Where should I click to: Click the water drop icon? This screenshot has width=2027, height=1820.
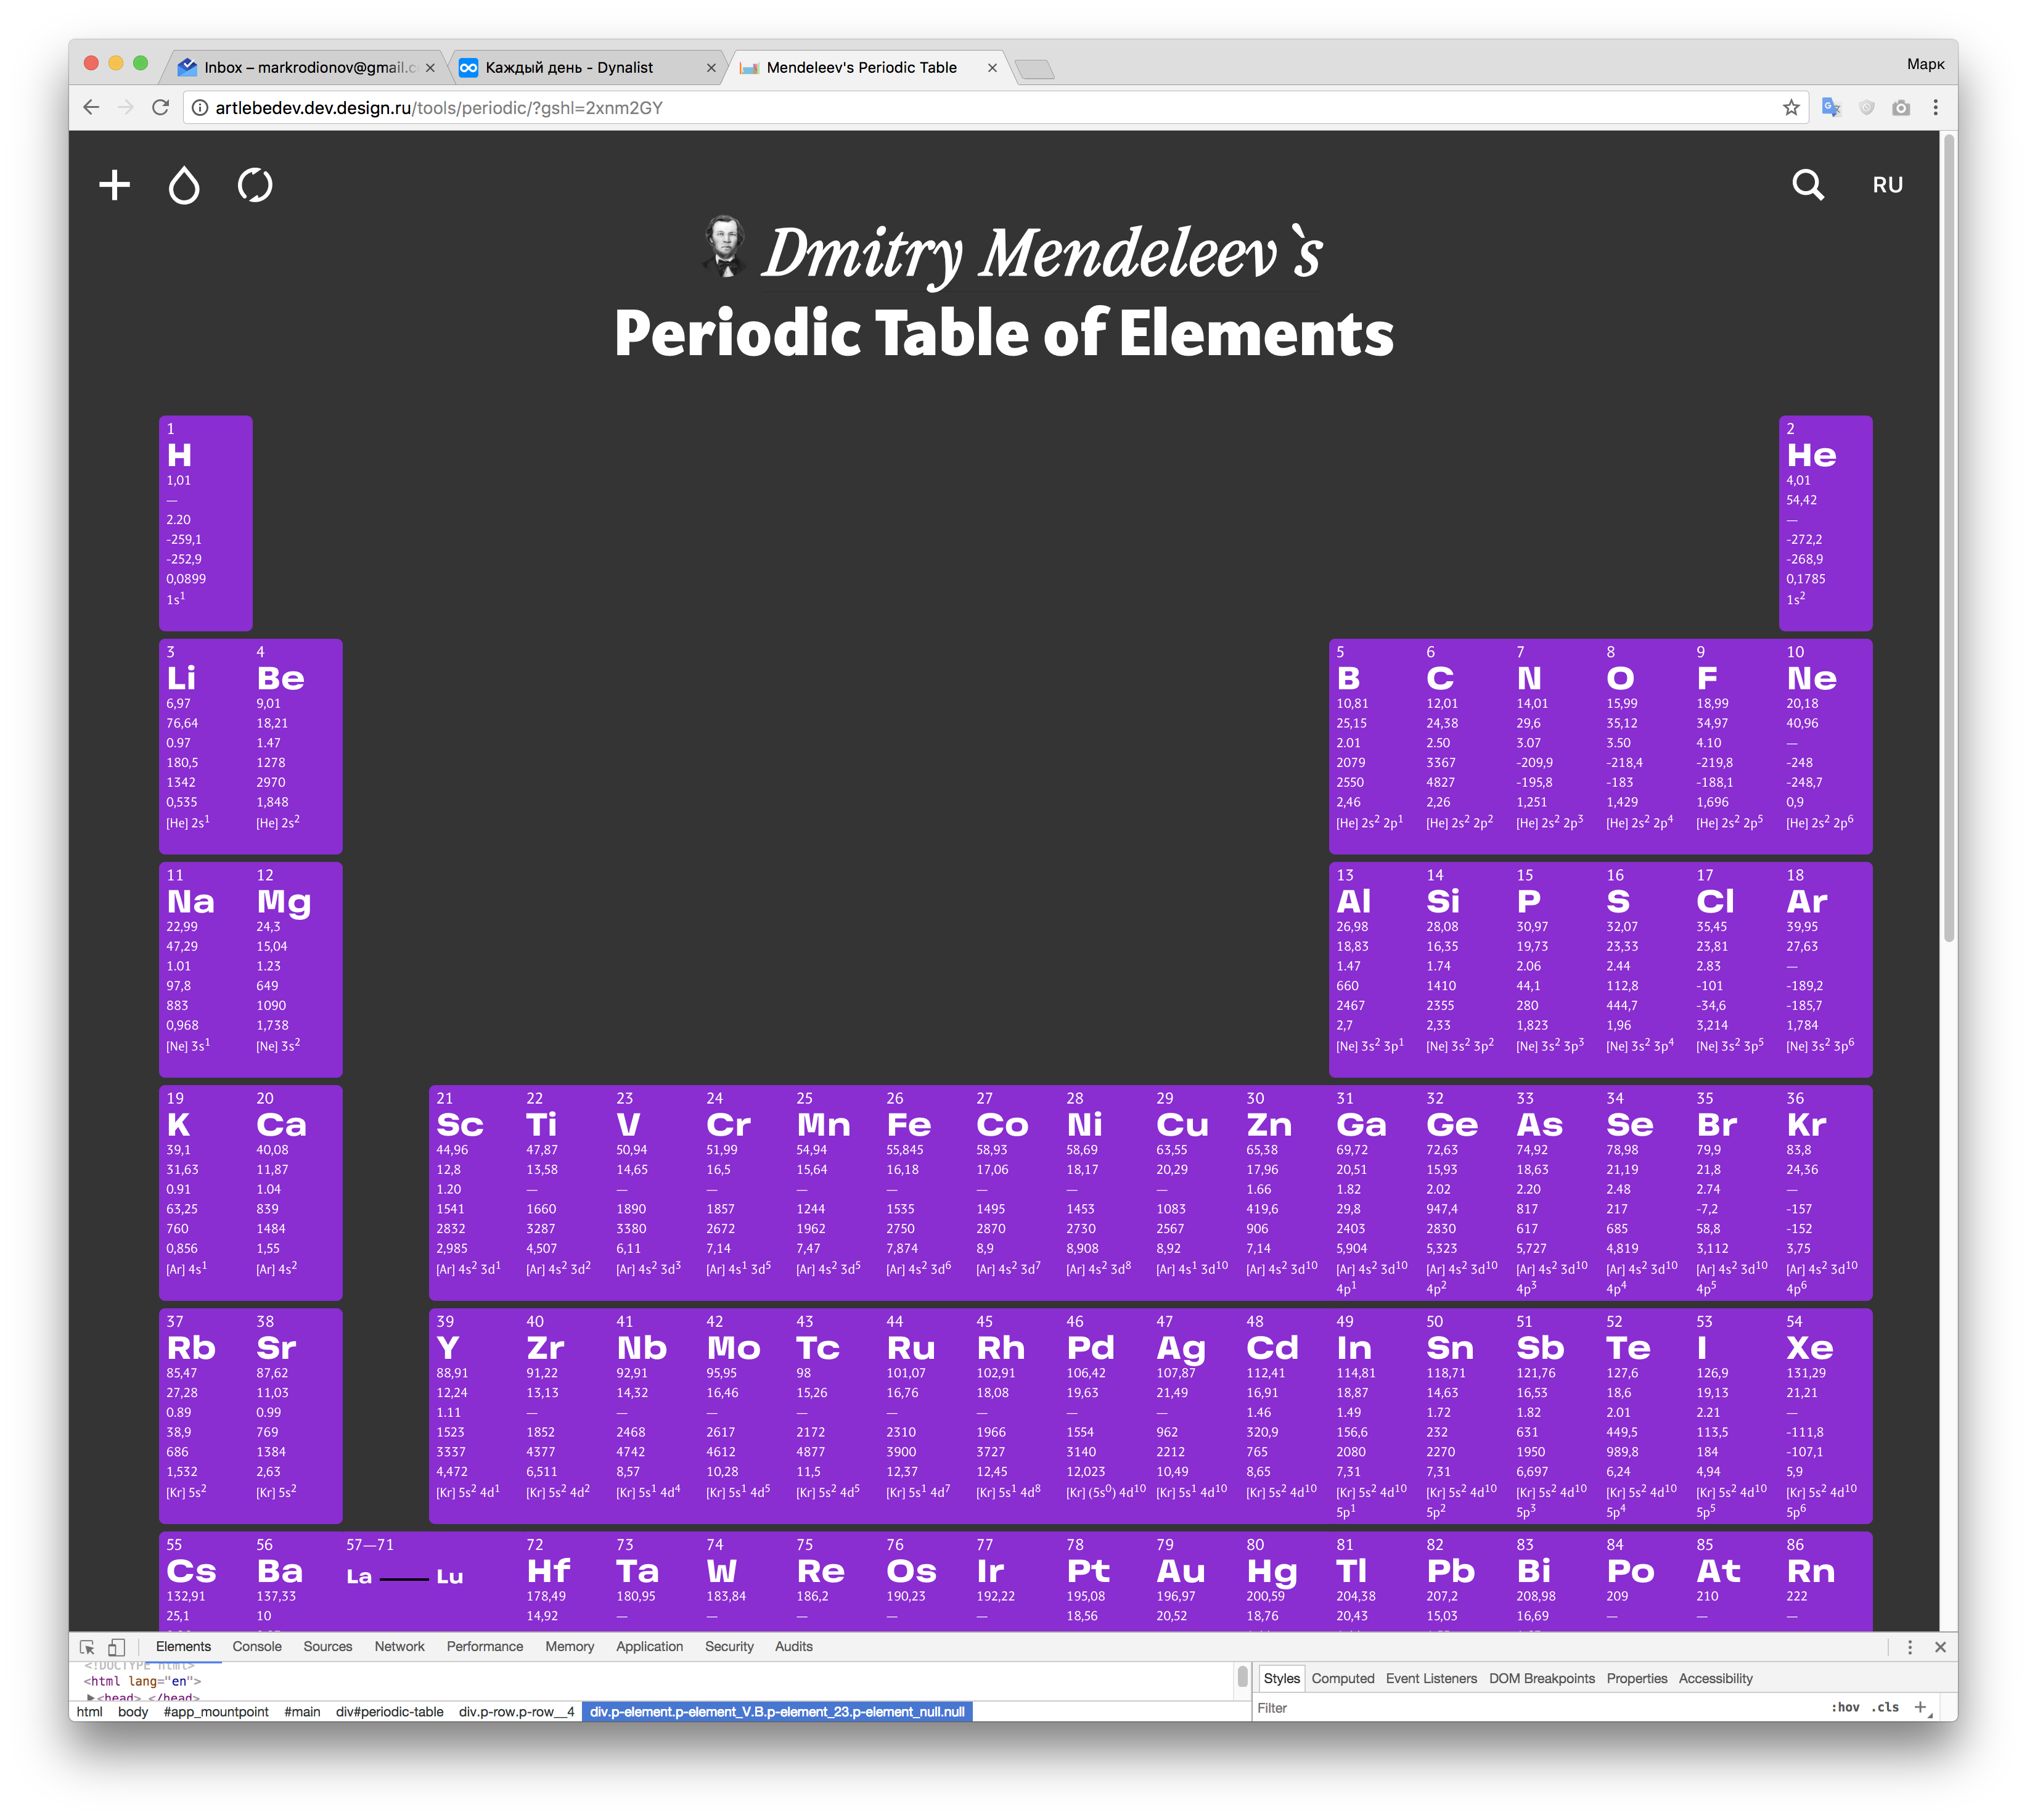[x=184, y=185]
